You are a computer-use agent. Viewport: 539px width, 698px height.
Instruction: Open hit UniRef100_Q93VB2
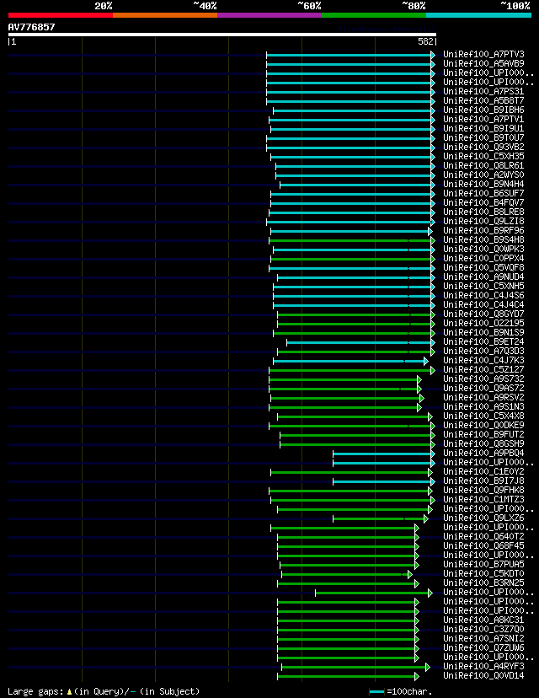click(483, 147)
